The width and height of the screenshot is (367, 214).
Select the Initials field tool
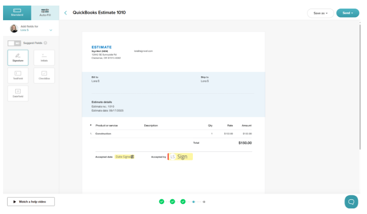(x=44, y=57)
